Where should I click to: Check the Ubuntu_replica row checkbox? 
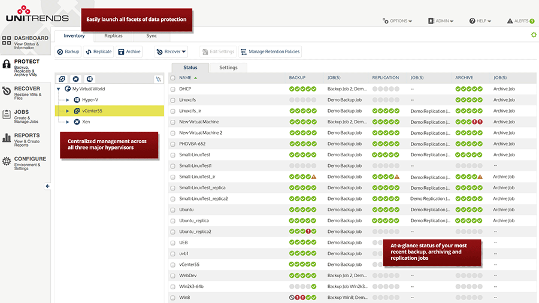(173, 221)
